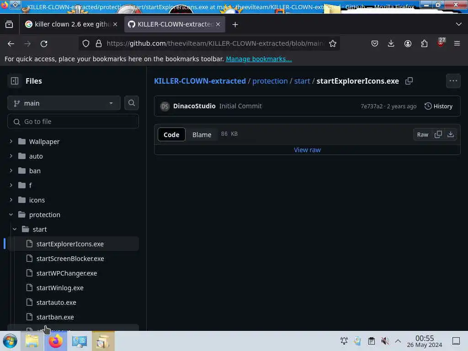Open the Initial Commit message link
The height and width of the screenshot is (351, 468).
240,106
